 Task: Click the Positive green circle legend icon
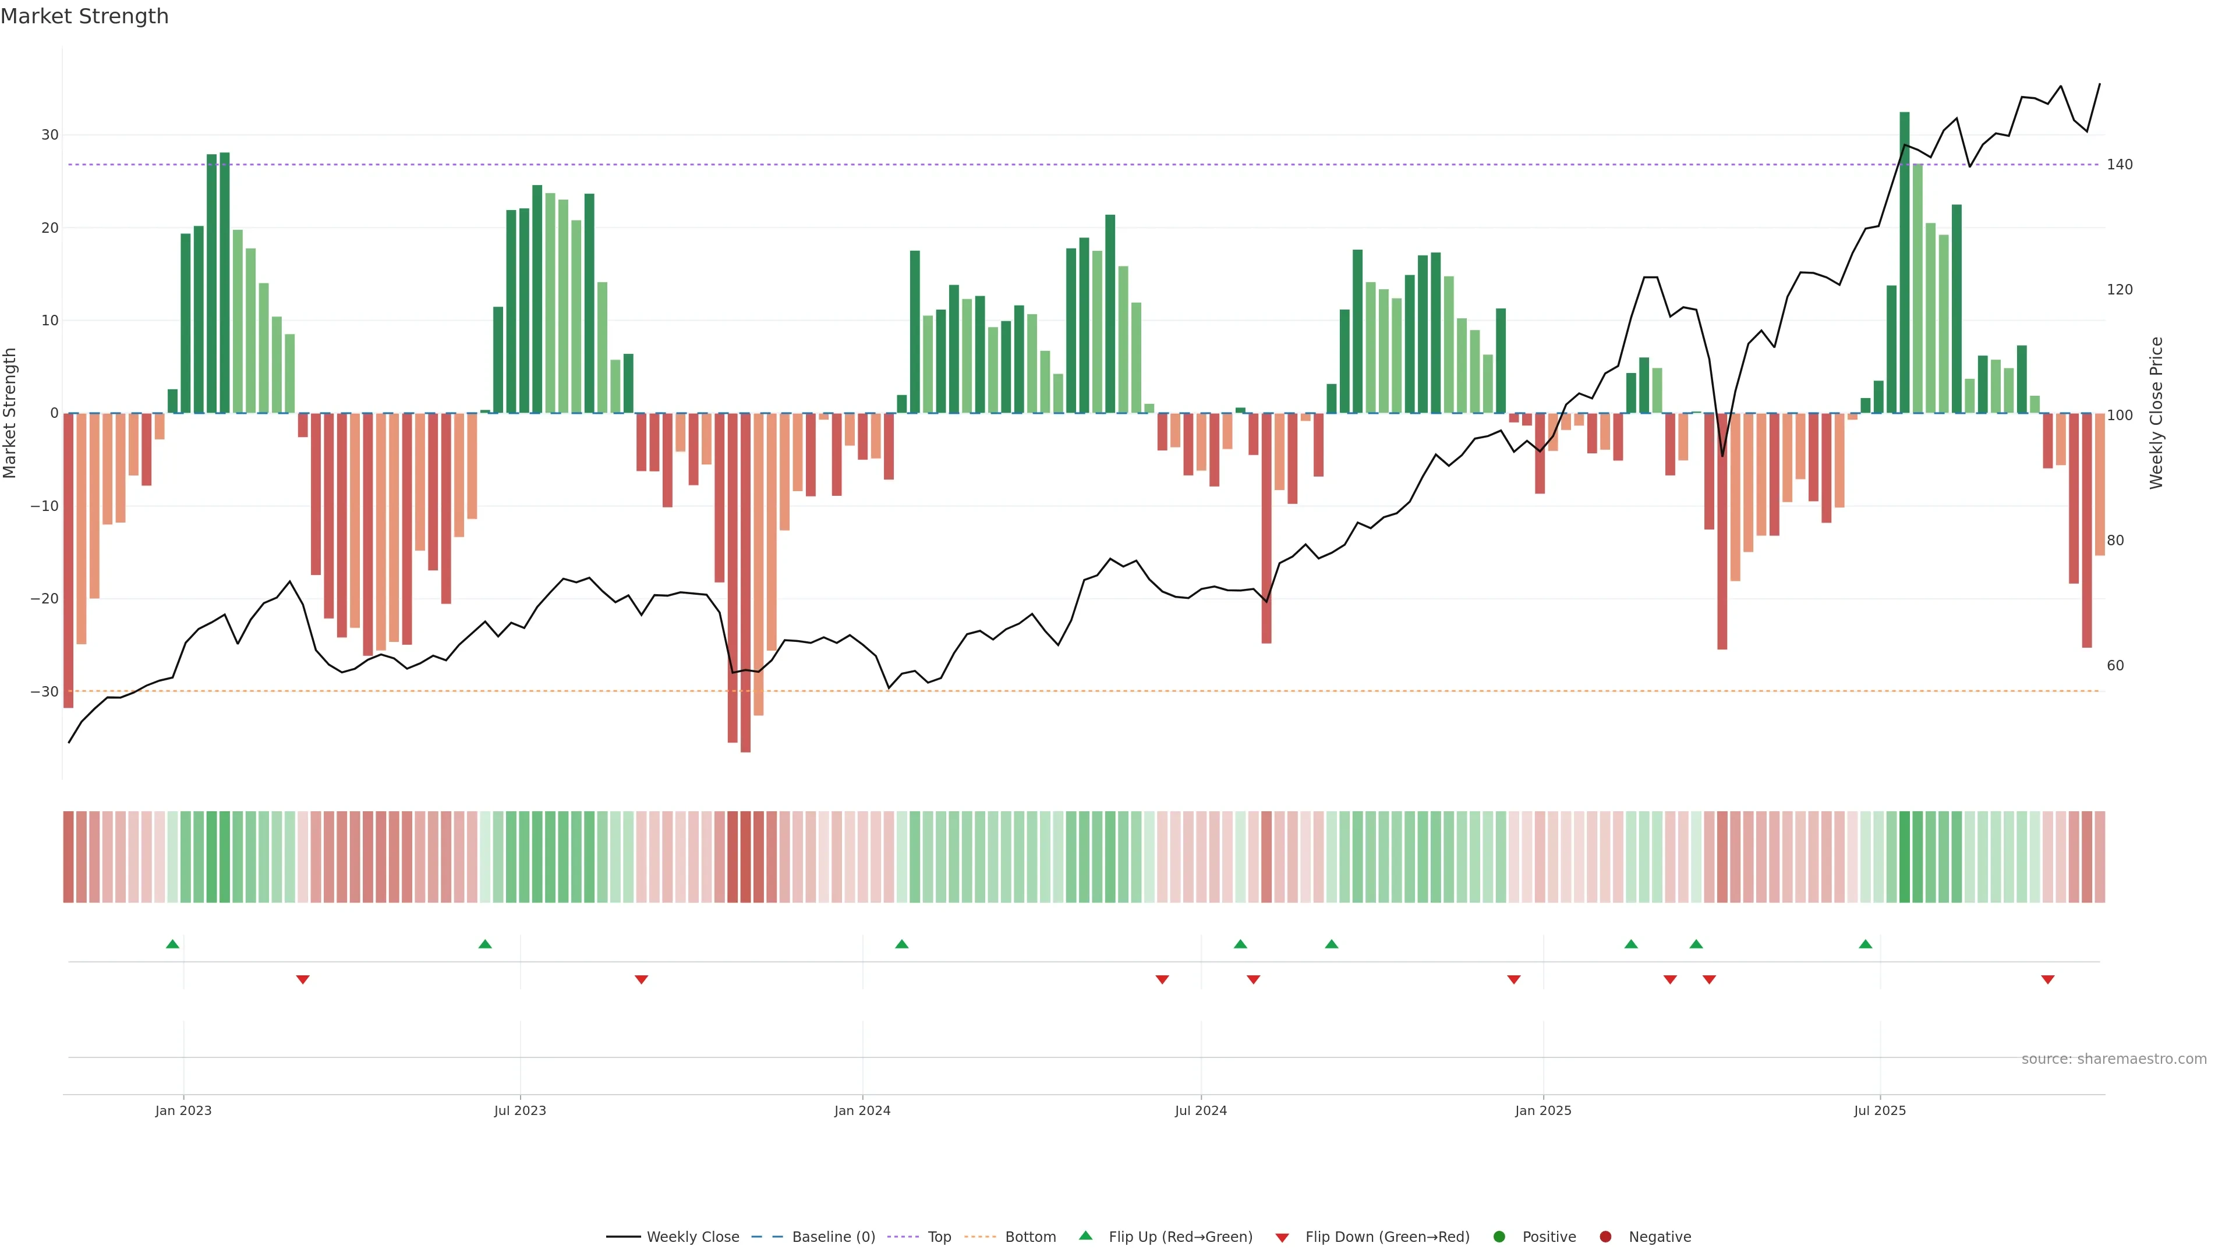coord(1499,1236)
